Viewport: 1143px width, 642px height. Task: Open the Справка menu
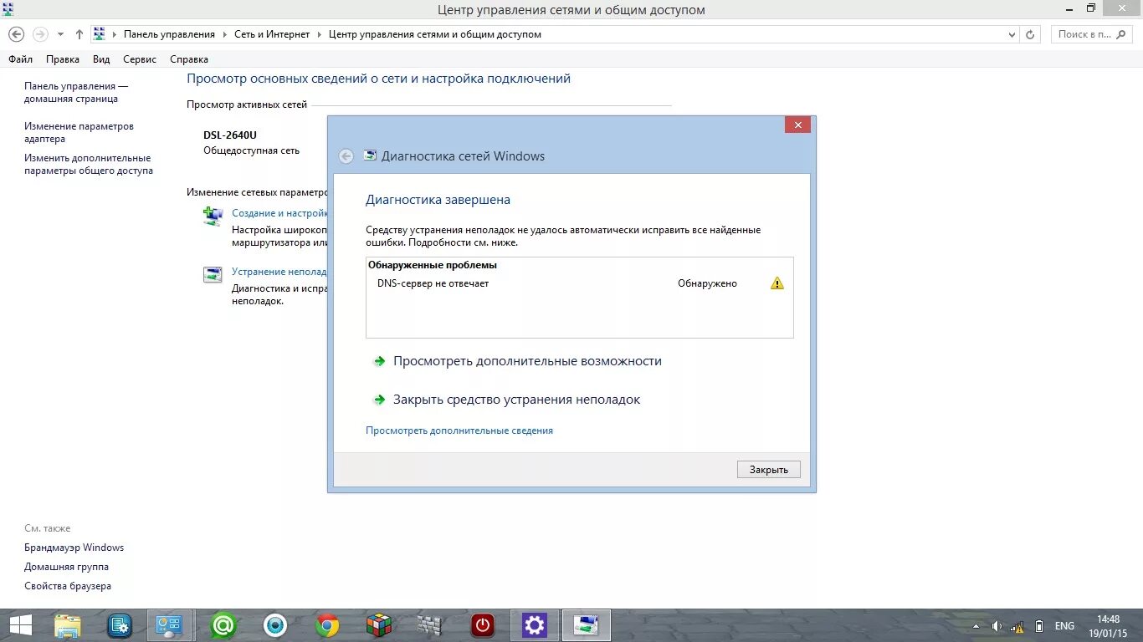189,59
